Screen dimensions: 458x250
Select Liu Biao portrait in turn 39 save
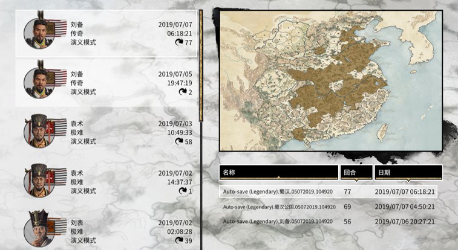tap(39, 228)
